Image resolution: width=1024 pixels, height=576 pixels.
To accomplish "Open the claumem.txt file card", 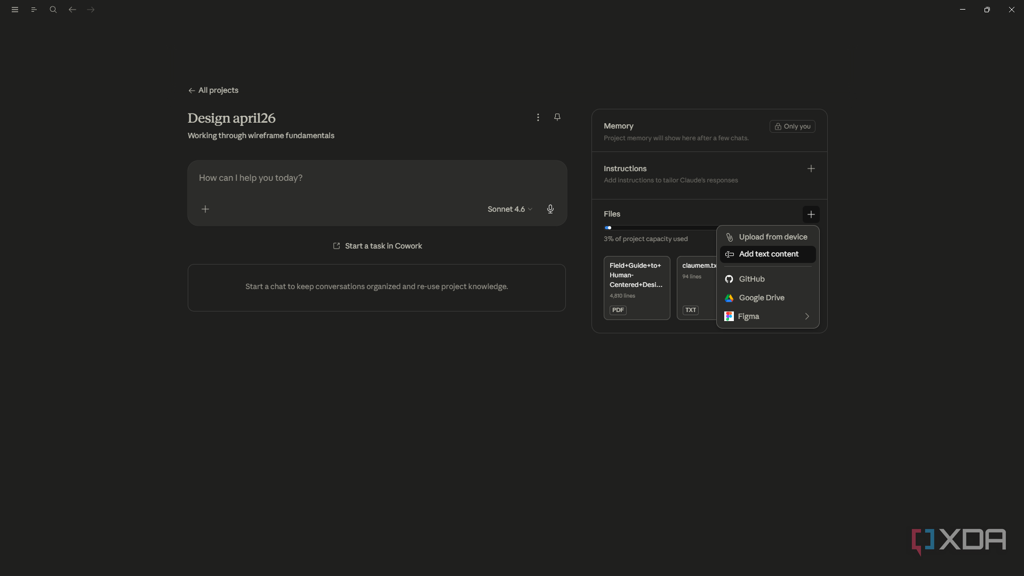I will pos(697,288).
